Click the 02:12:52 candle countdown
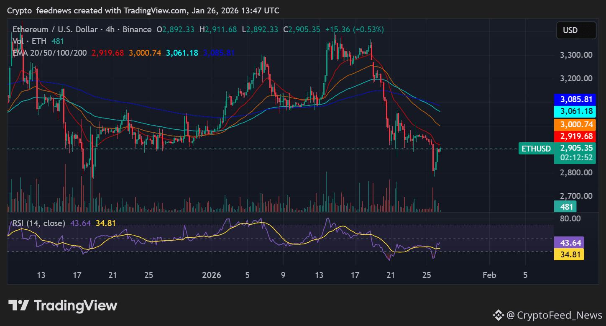Screen dimensions: 606x326 [576, 158]
